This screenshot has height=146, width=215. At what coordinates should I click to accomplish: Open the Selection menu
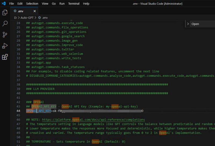click(32, 4)
